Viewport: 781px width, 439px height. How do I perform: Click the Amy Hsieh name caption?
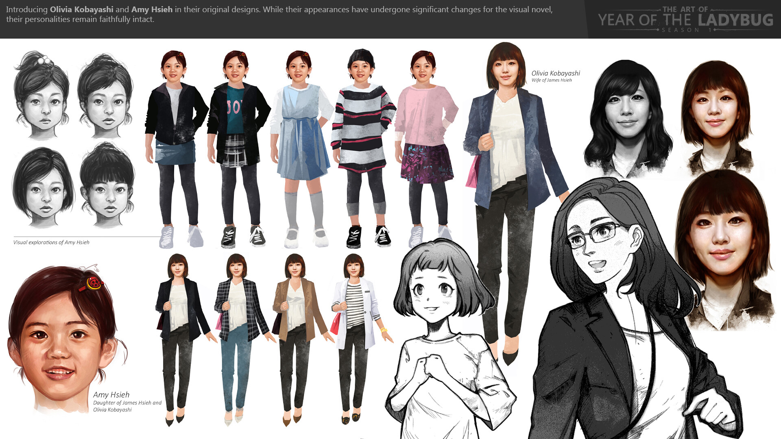coord(111,395)
